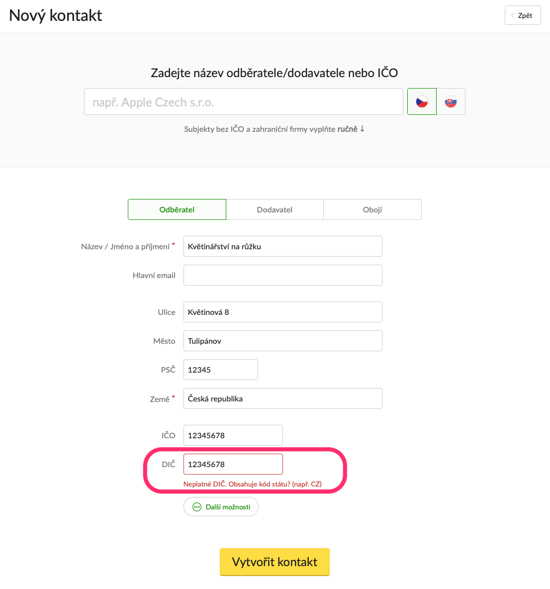Focus the company name or IČO search box
550x589 pixels.
243,101
